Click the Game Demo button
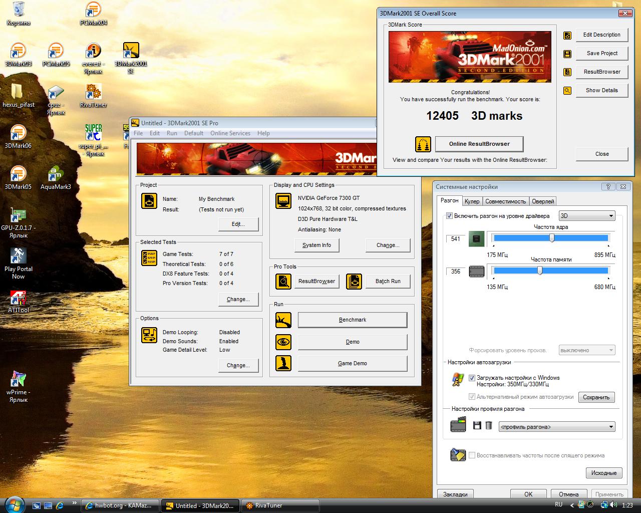 click(x=353, y=363)
